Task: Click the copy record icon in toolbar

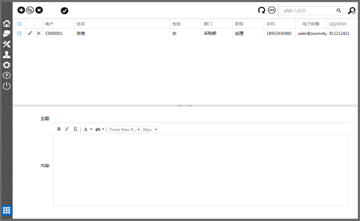Action: (x=30, y=10)
